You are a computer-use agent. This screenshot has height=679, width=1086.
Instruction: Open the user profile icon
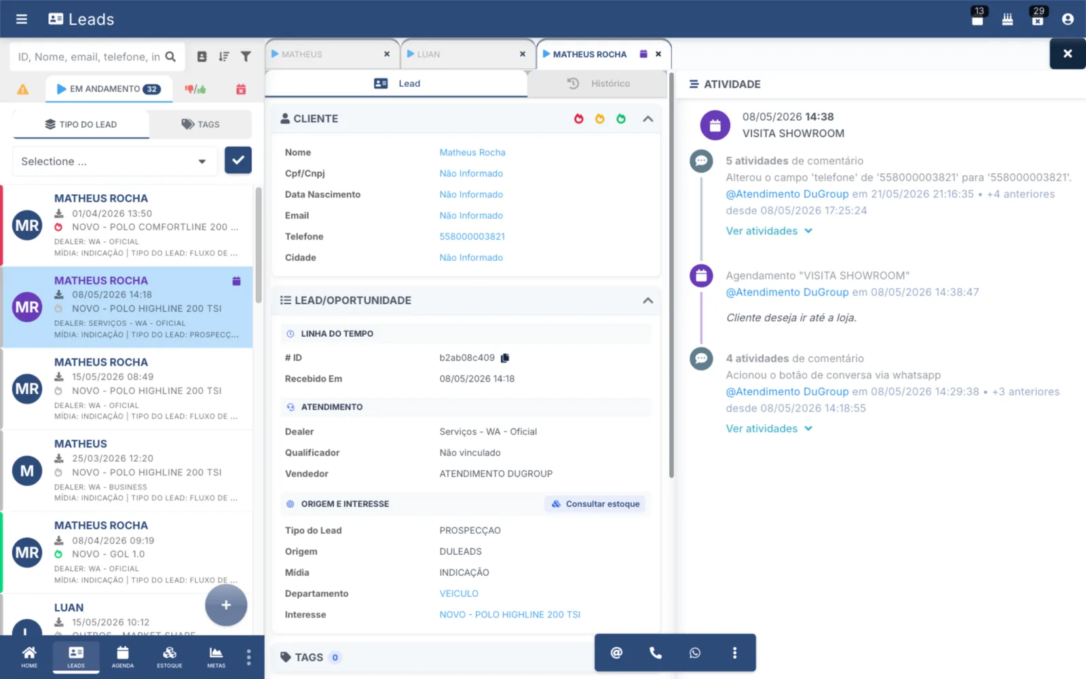[1068, 19]
